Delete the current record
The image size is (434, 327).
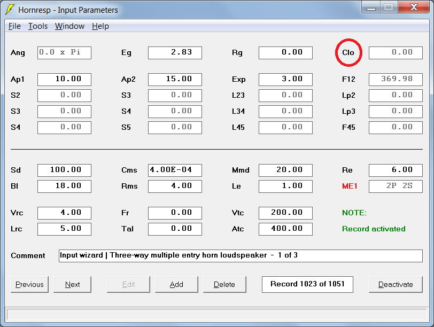click(x=224, y=284)
